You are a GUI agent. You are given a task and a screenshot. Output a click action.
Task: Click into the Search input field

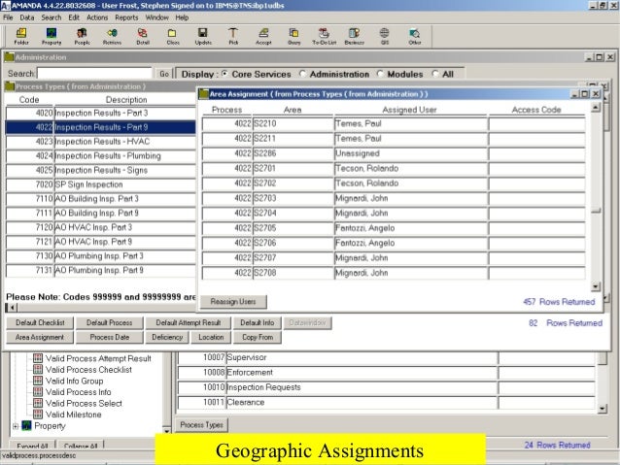click(95, 74)
